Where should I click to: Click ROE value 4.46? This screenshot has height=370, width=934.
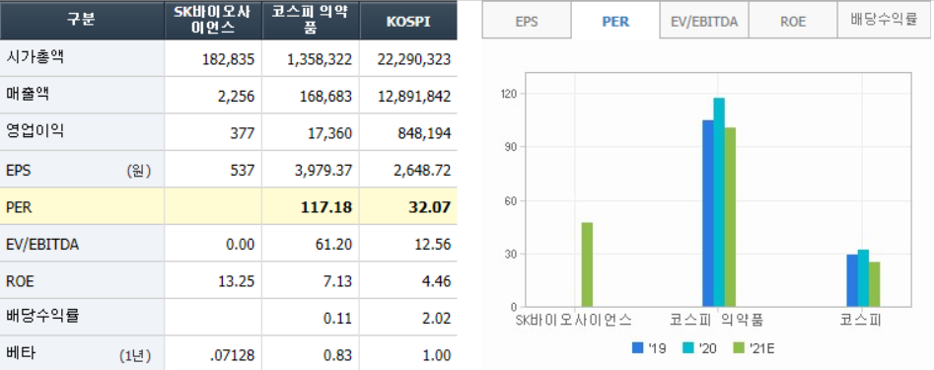(x=437, y=282)
